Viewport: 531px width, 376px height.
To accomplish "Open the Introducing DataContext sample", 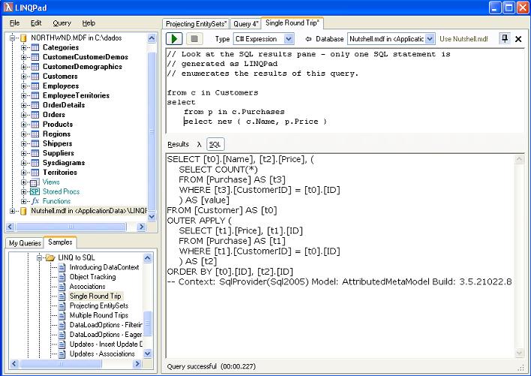I will click(x=104, y=267).
